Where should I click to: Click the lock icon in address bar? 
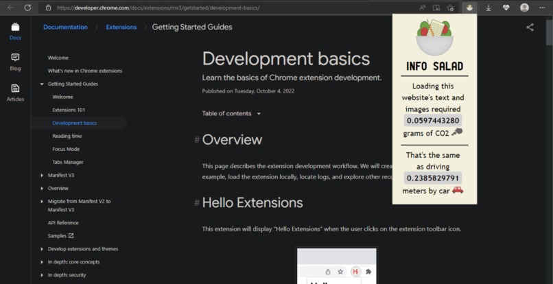click(48, 8)
